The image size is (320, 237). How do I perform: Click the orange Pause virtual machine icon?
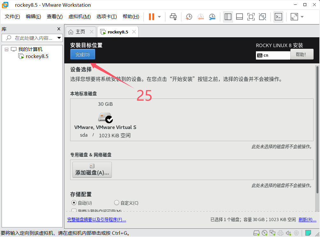[151, 17]
